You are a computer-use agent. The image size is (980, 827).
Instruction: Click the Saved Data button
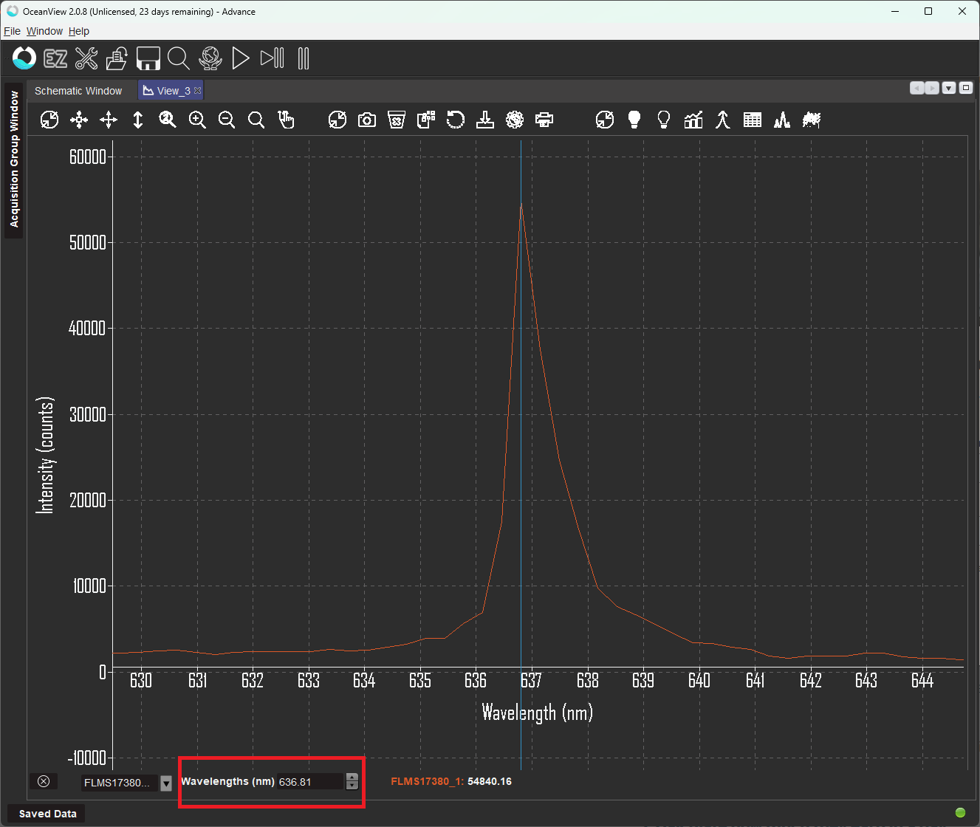click(47, 814)
